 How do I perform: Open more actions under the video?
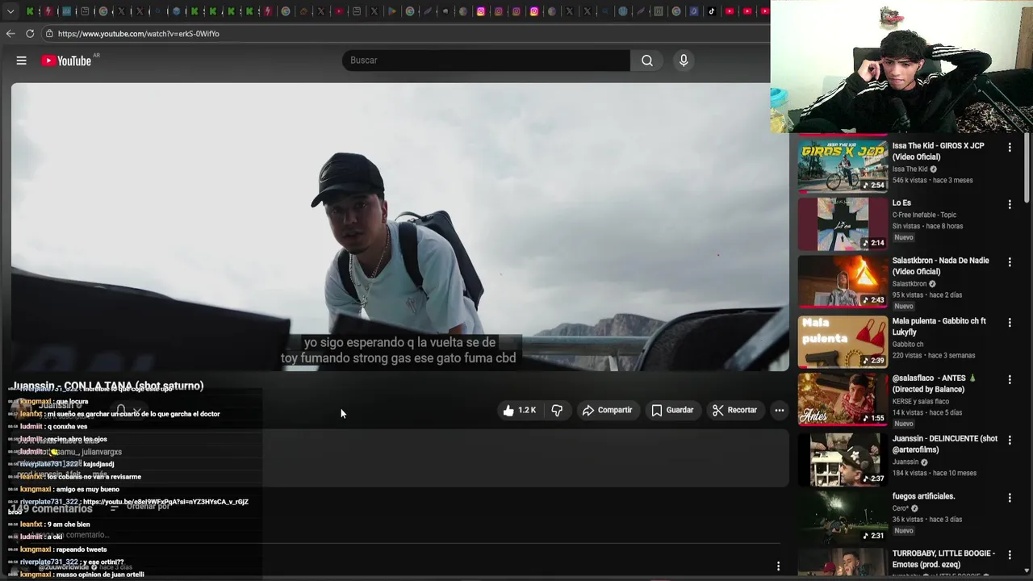pos(780,410)
